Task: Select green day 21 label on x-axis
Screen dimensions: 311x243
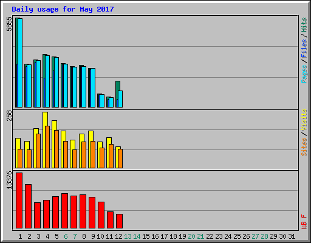Action: coord(200,236)
